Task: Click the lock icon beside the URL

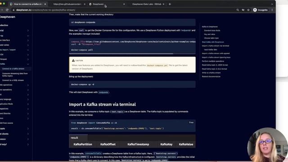Action: coord(13,10)
